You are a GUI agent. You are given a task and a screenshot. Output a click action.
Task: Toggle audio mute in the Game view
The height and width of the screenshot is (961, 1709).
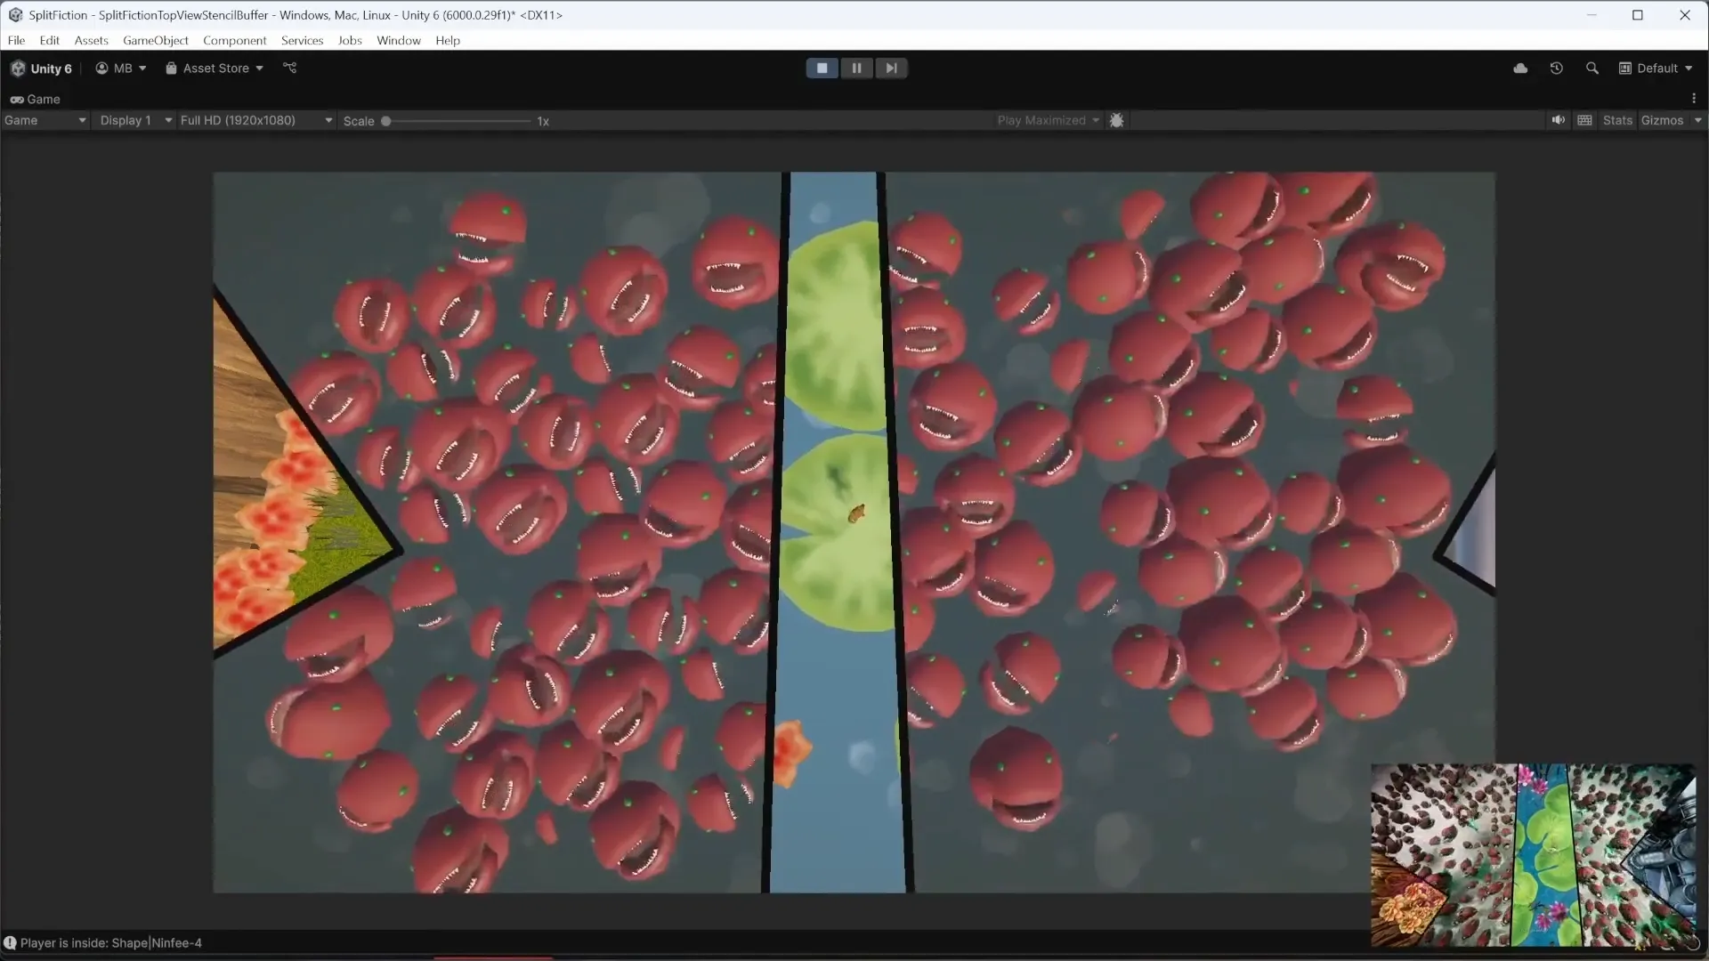pyautogui.click(x=1557, y=120)
